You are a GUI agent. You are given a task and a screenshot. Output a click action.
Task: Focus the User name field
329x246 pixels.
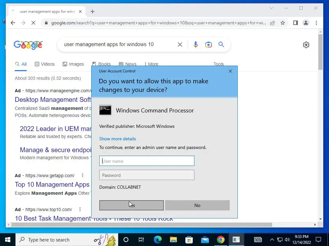(x=147, y=161)
